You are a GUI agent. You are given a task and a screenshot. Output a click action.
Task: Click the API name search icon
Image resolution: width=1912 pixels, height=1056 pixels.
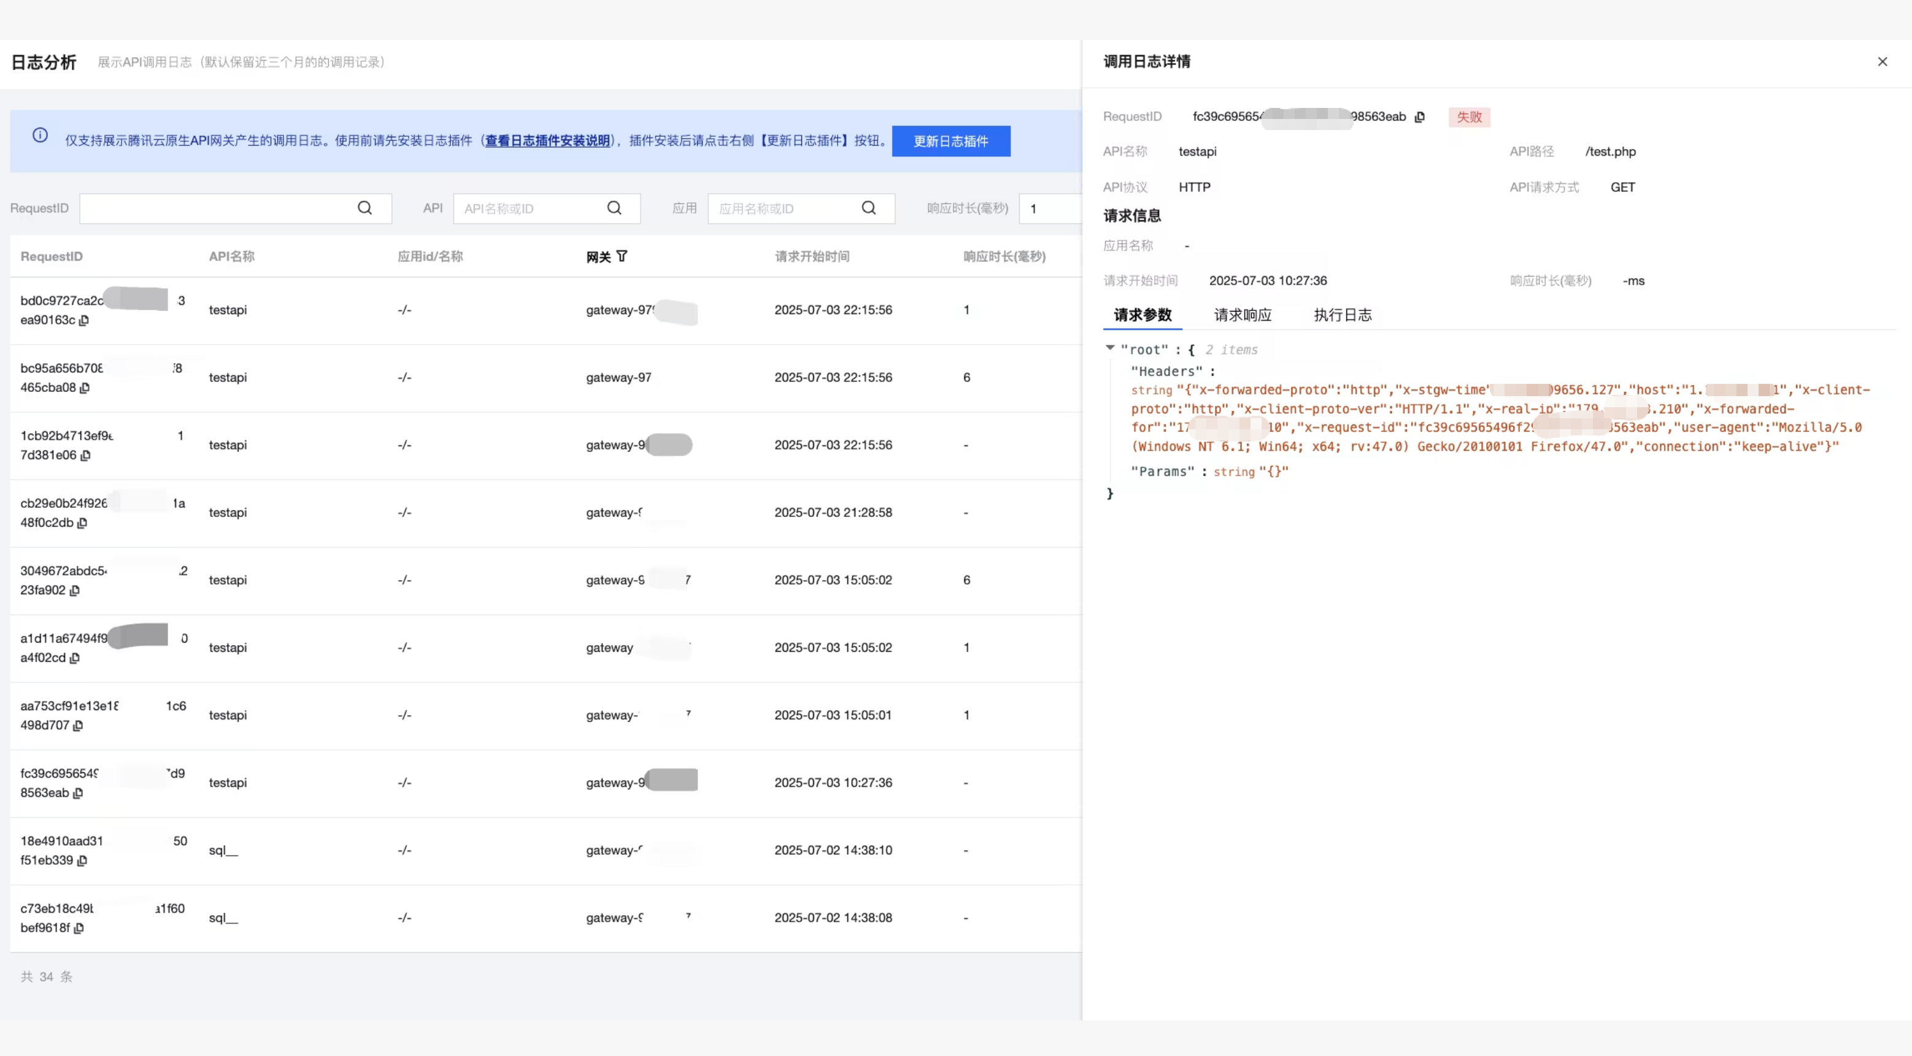tap(614, 209)
